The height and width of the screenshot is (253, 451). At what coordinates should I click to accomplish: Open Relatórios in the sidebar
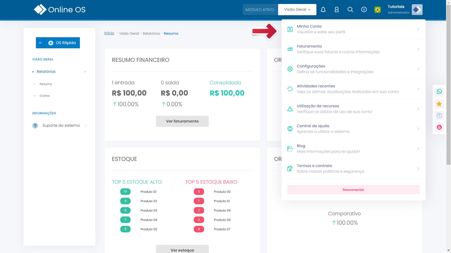(46, 72)
